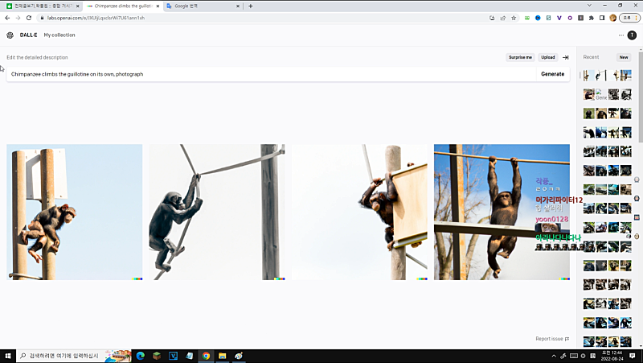The width and height of the screenshot is (643, 363).
Task: Close the Chimpanzee climbs tab
Action: tap(158, 6)
